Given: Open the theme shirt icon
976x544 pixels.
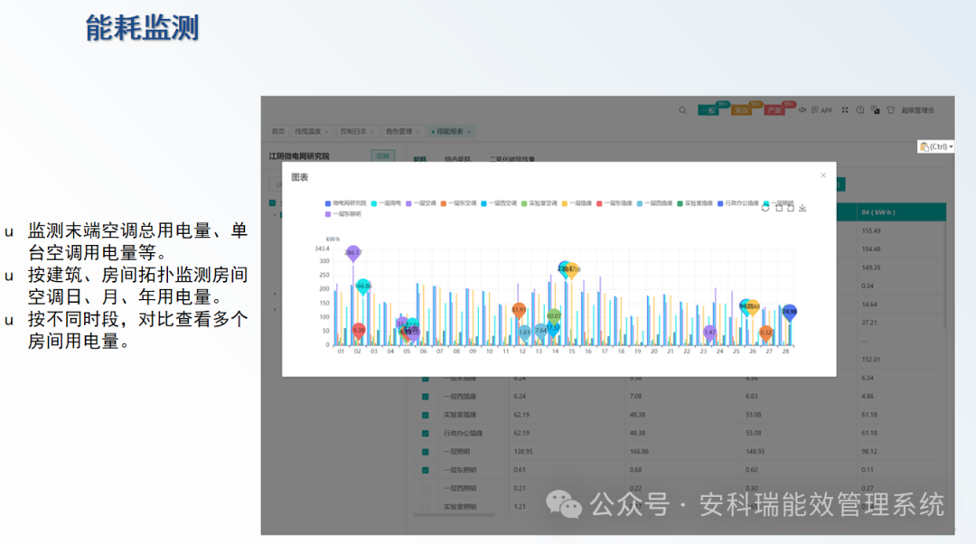Looking at the screenshot, I should click(x=891, y=110).
